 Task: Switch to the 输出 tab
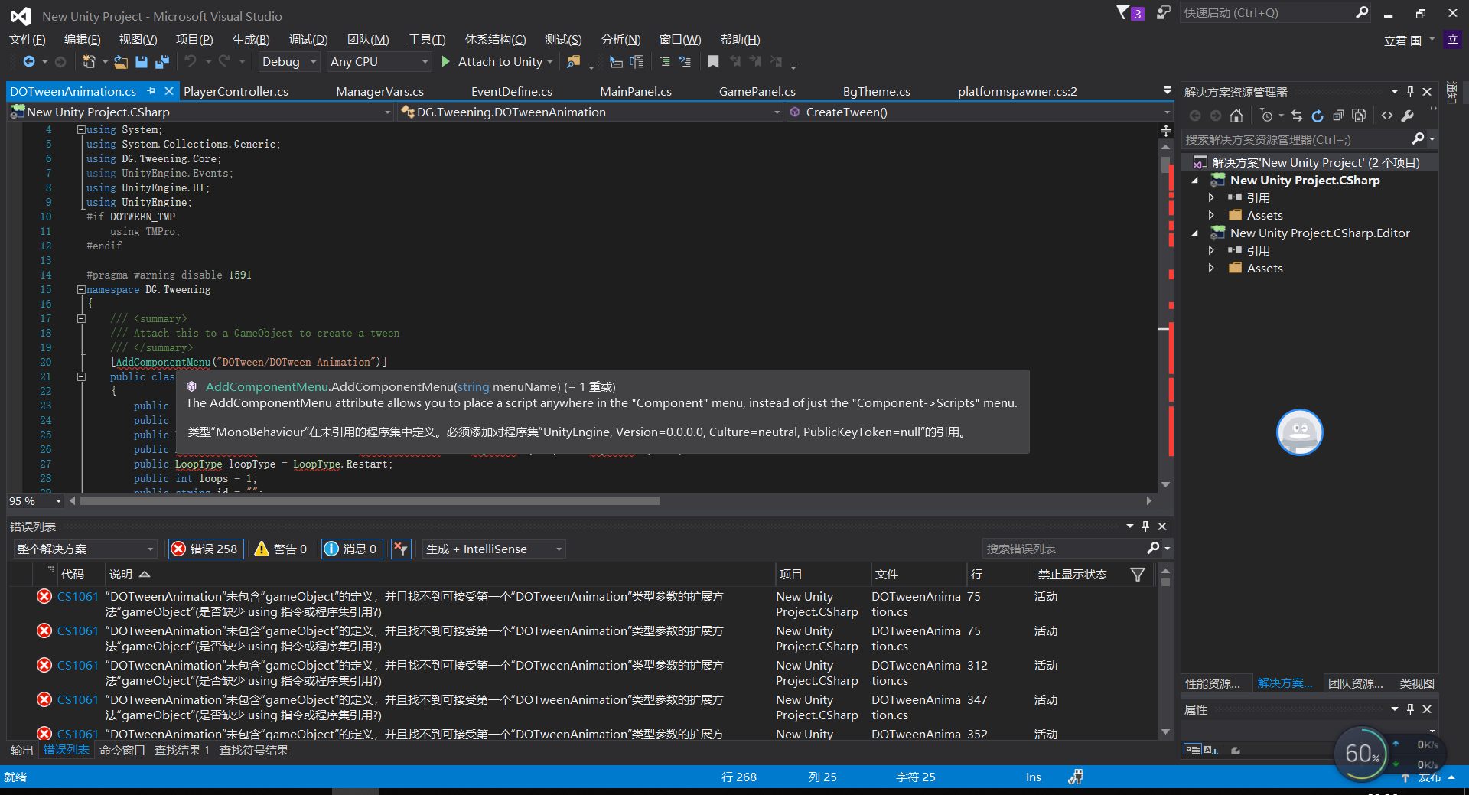(x=21, y=750)
